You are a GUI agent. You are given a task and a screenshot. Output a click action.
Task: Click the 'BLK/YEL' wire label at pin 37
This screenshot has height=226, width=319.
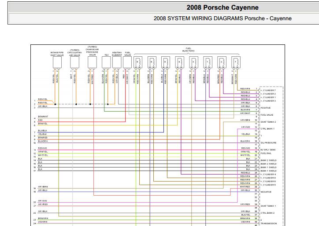(245, 215)
